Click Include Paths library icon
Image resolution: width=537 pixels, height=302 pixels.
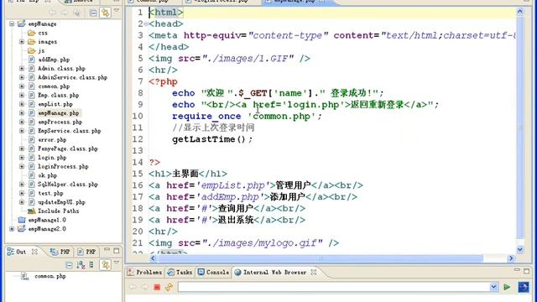32,211
